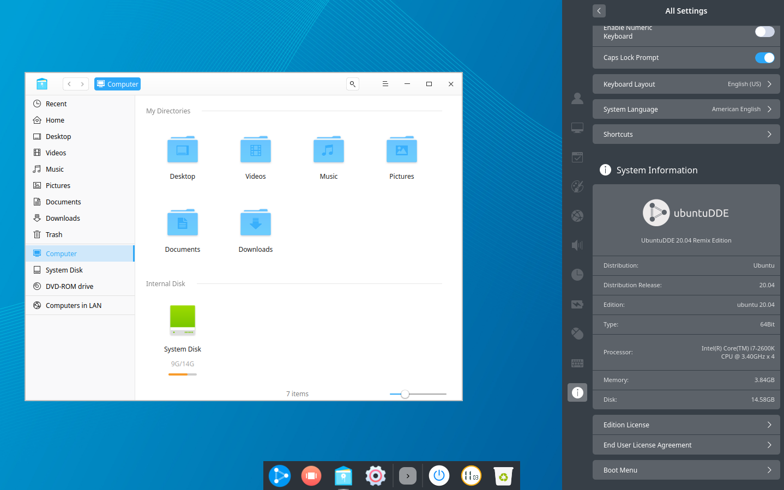Open Keyboard Layout options

click(686, 84)
